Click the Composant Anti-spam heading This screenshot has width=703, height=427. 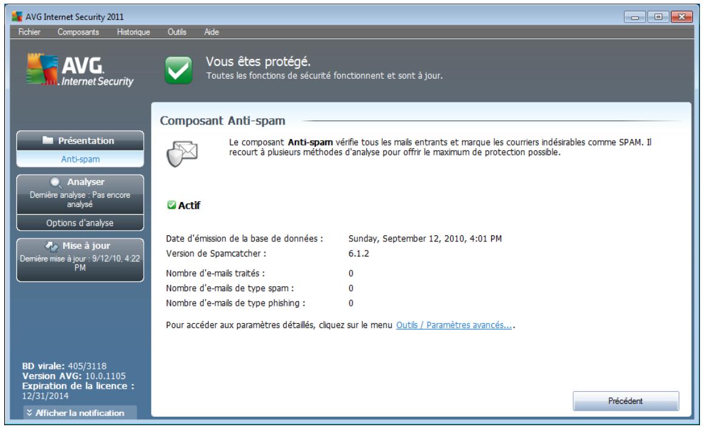(x=223, y=121)
